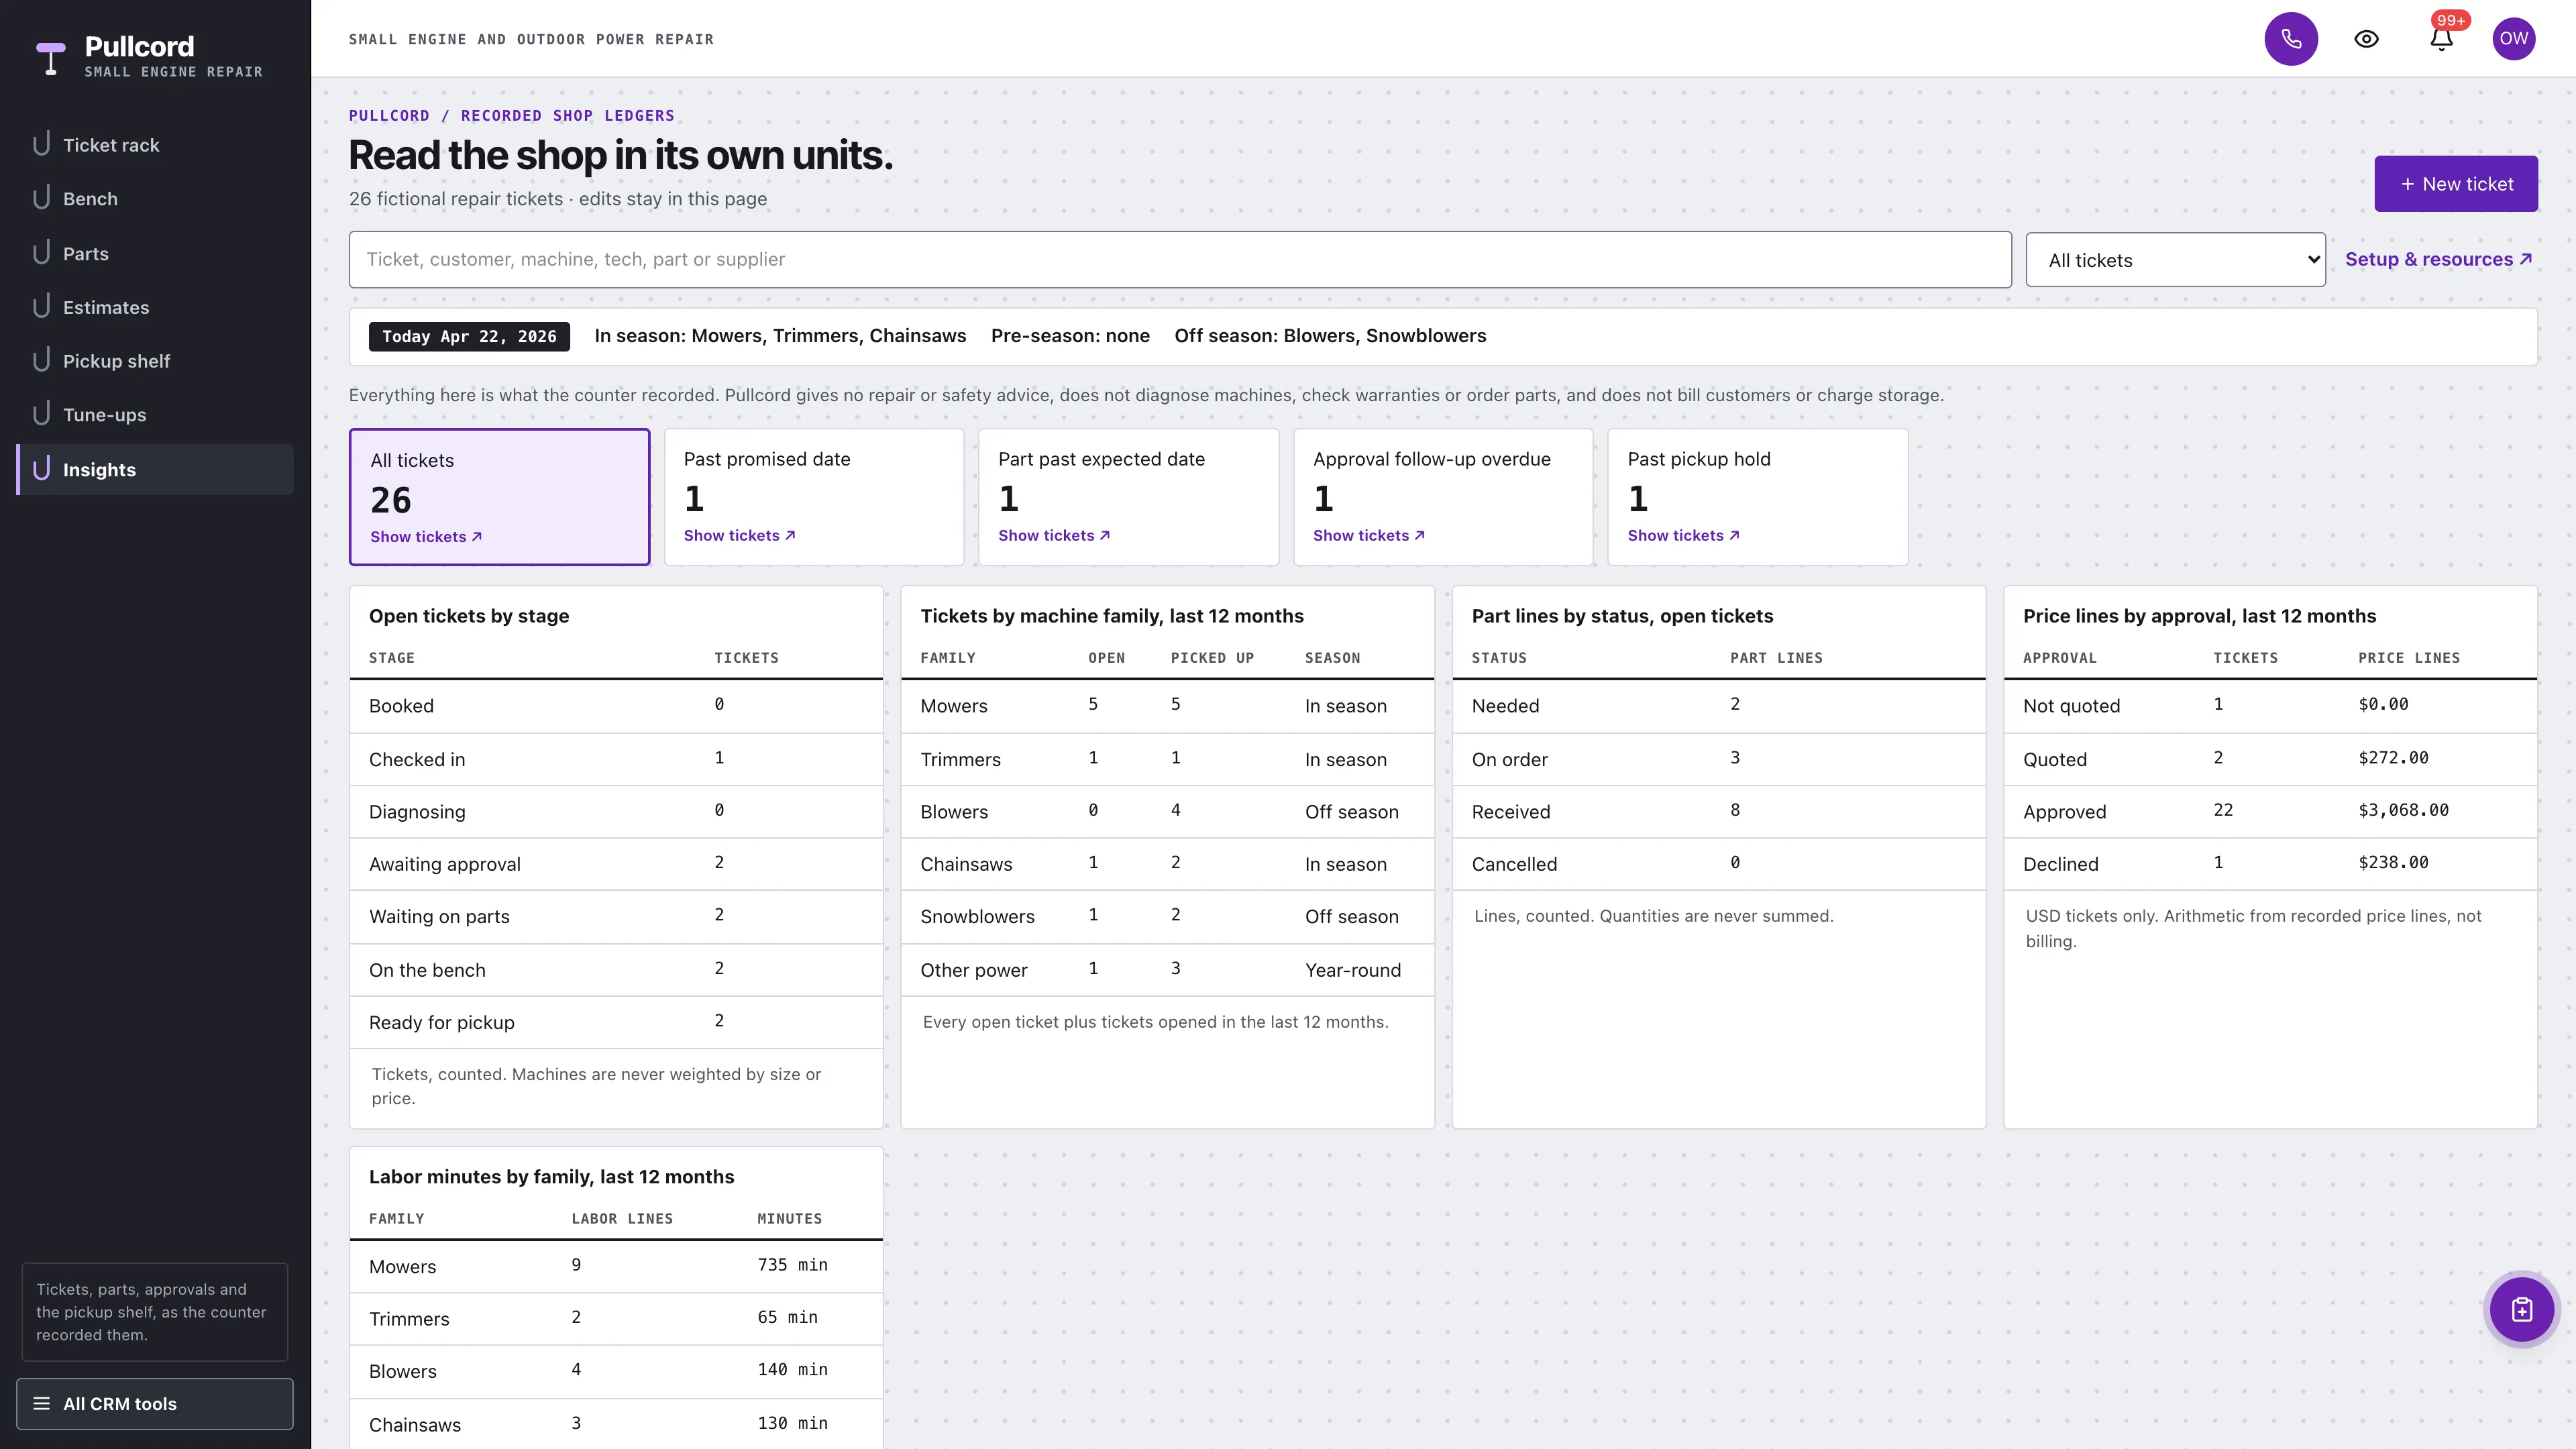Click the Awaiting approval stage row
Viewport: 2576px width, 1449px height.
[616, 864]
